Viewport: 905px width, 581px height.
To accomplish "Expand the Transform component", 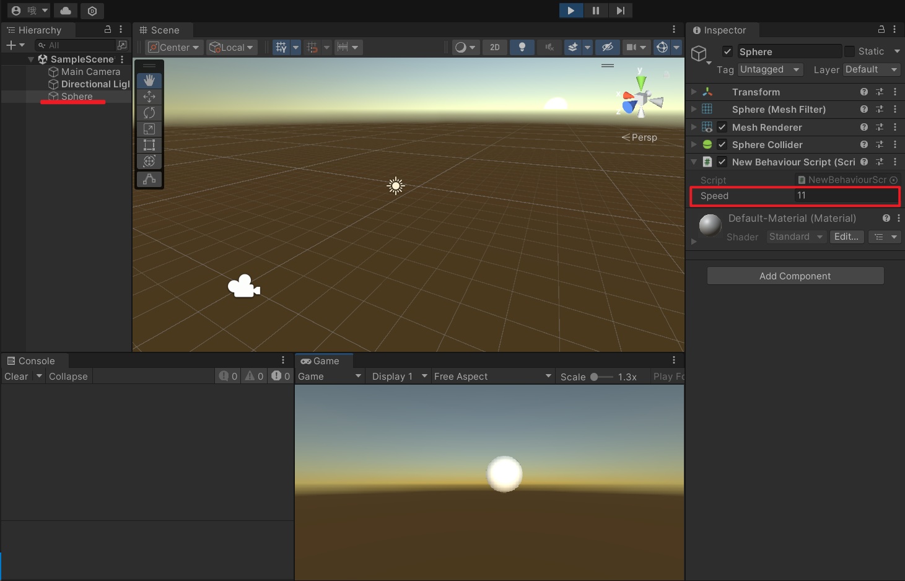I will coord(694,92).
